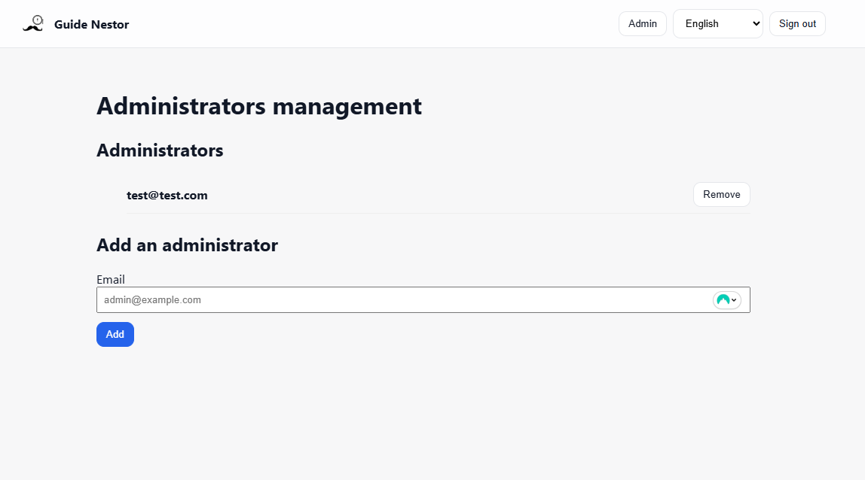This screenshot has width=865, height=480.
Task: Click the Guide Nestor mustache logo icon
Action: 32,27
